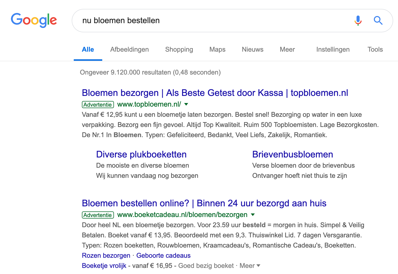This screenshot has width=398, height=274.
Task: Click the magnifying glass search icon
Action: [378, 20]
